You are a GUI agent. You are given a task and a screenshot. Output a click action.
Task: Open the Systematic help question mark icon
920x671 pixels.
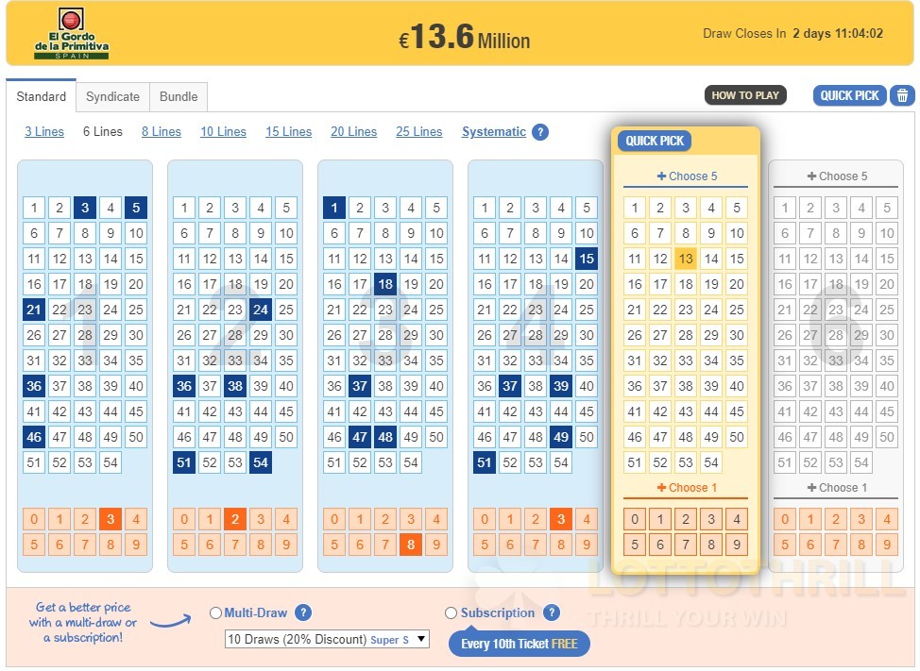[x=539, y=132]
